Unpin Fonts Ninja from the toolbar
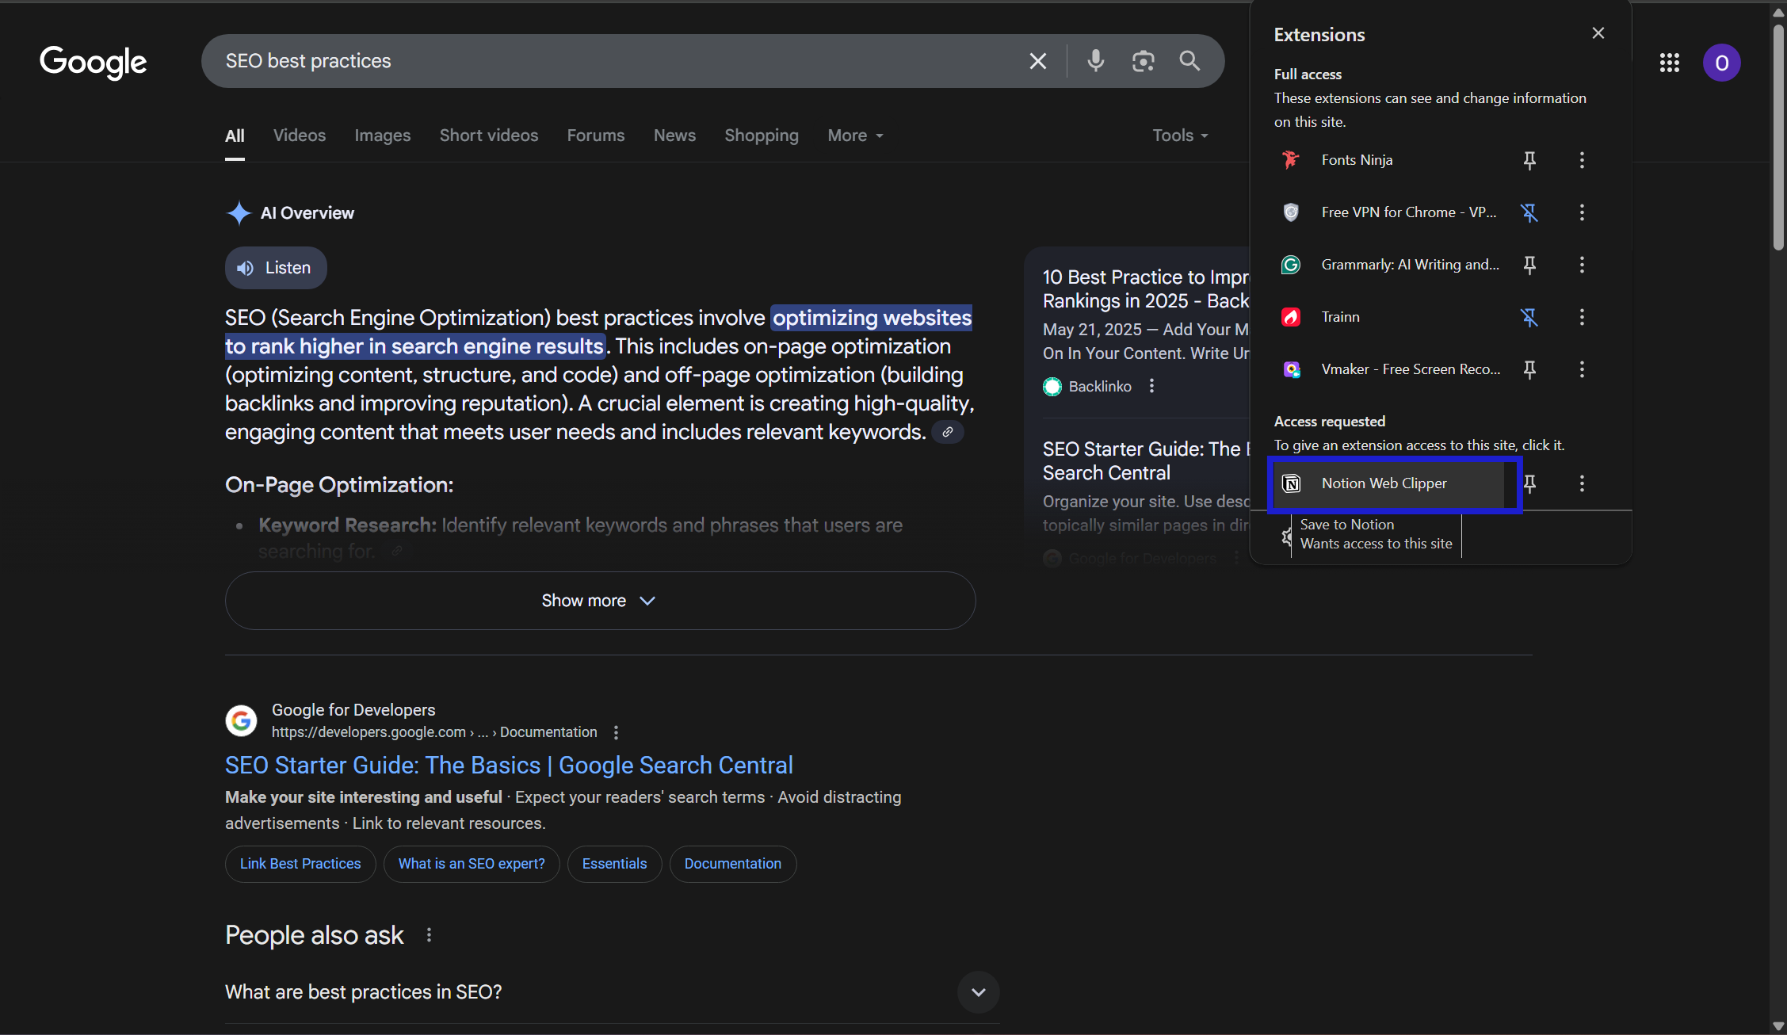This screenshot has width=1787, height=1035. [x=1529, y=159]
